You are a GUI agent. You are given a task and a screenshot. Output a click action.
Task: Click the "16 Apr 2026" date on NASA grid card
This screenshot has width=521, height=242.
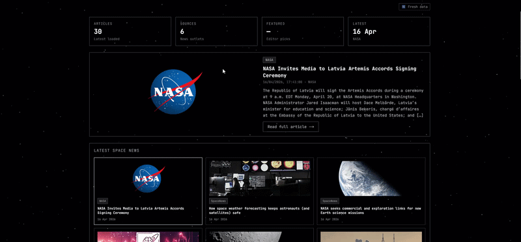tap(106, 219)
